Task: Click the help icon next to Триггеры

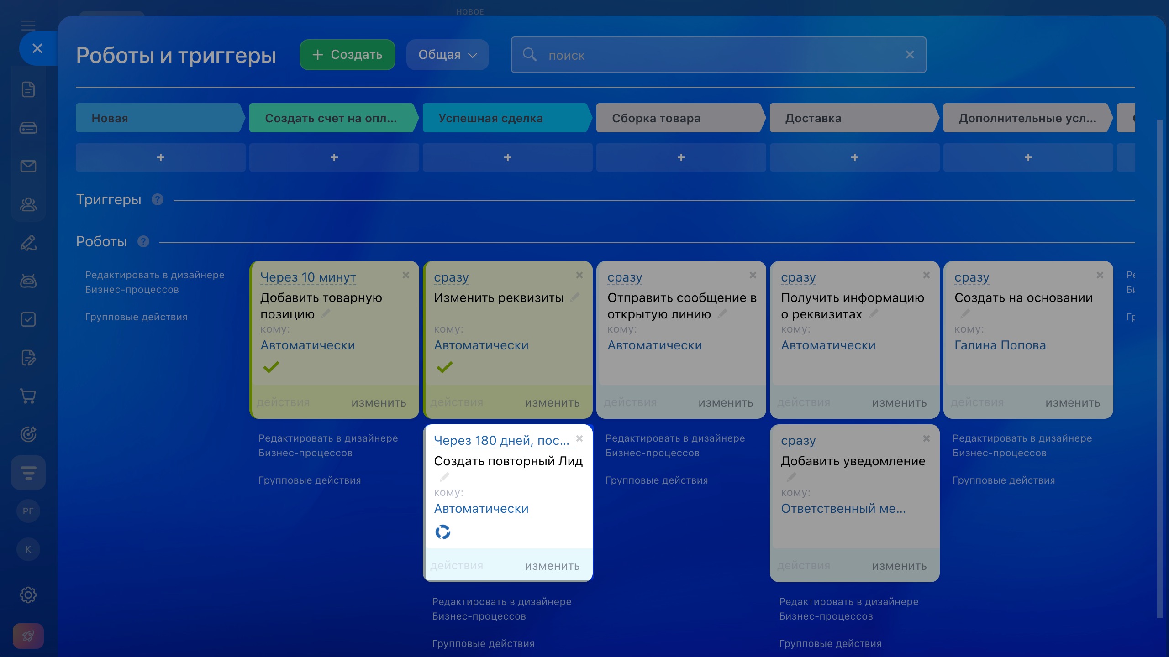Action: pyautogui.click(x=158, y=199)
